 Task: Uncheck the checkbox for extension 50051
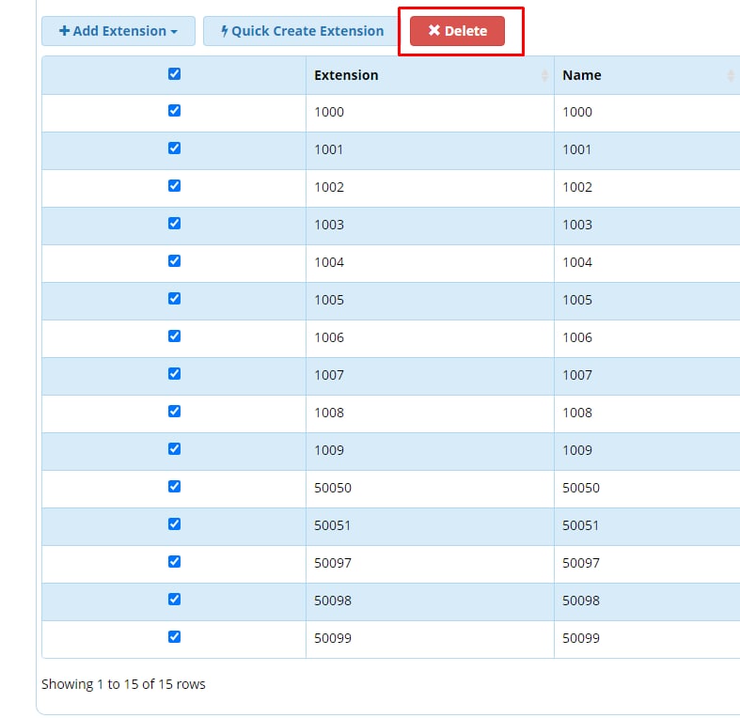click(x=174, y=523)
